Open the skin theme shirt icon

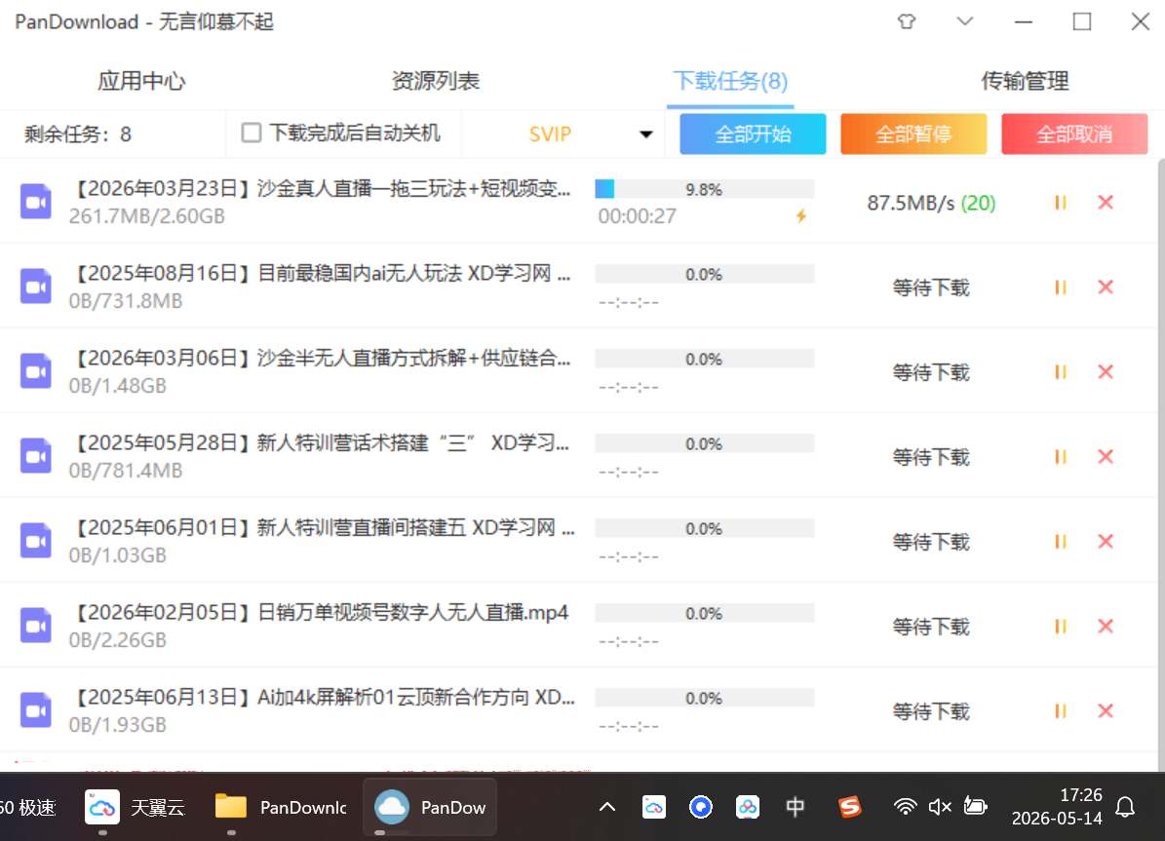click(907, 21)
